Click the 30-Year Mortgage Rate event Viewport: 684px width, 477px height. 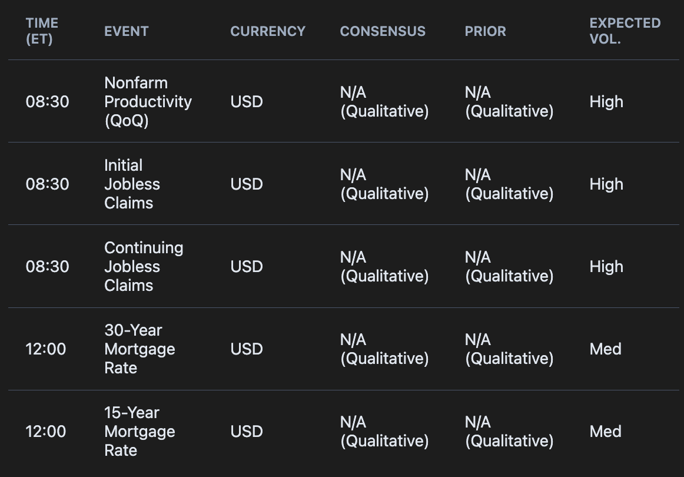[140, 349]
